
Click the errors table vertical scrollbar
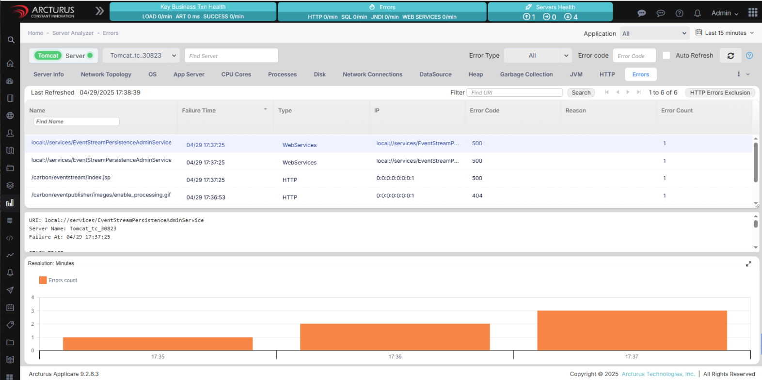click(756, 163)
